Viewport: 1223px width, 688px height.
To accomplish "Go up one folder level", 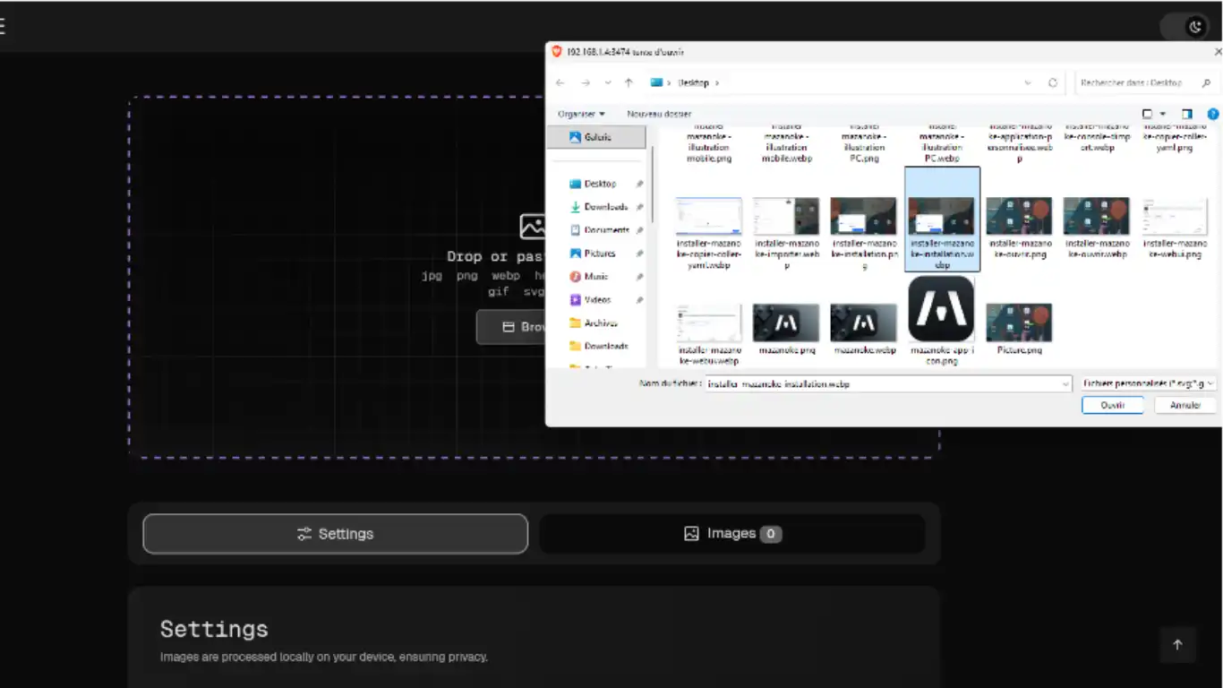I will click(629, 82).
